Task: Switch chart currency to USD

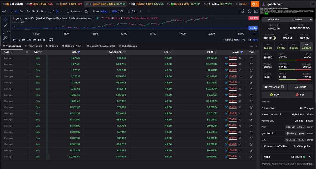Action: point(115,11)
